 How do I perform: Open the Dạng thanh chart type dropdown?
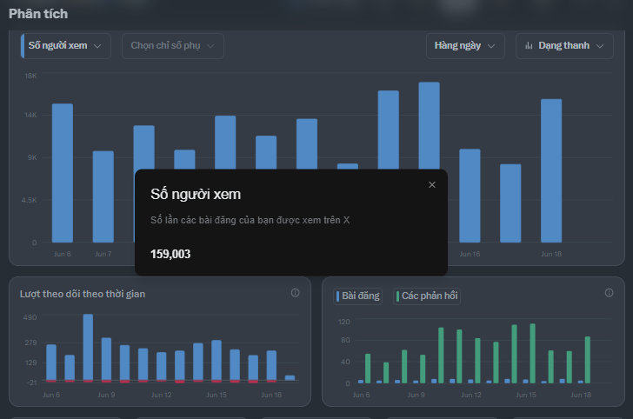click(x=564, y=46)
